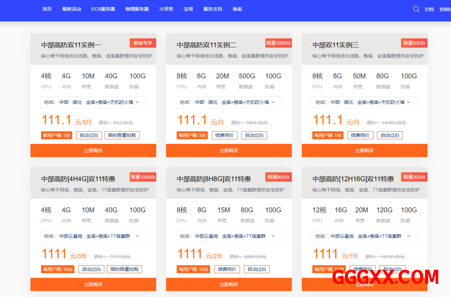Click the 新用户限 1台 tag
451x297 pixels.
[56, 136]
